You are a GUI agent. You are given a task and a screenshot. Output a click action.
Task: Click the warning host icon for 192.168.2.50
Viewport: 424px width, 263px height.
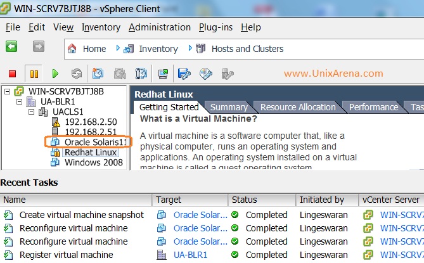click(x=55, y=122)
